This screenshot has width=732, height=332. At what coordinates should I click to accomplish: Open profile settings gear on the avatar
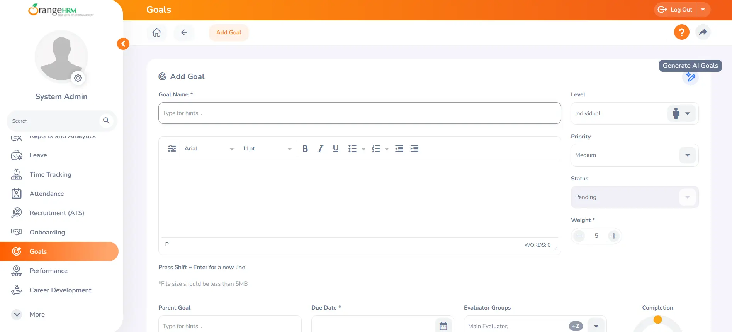click(78, 78)
